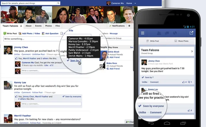Expand Team Falcons chevron on phone
This screenshot has height=127, width=206.
(x=192, y=51)
